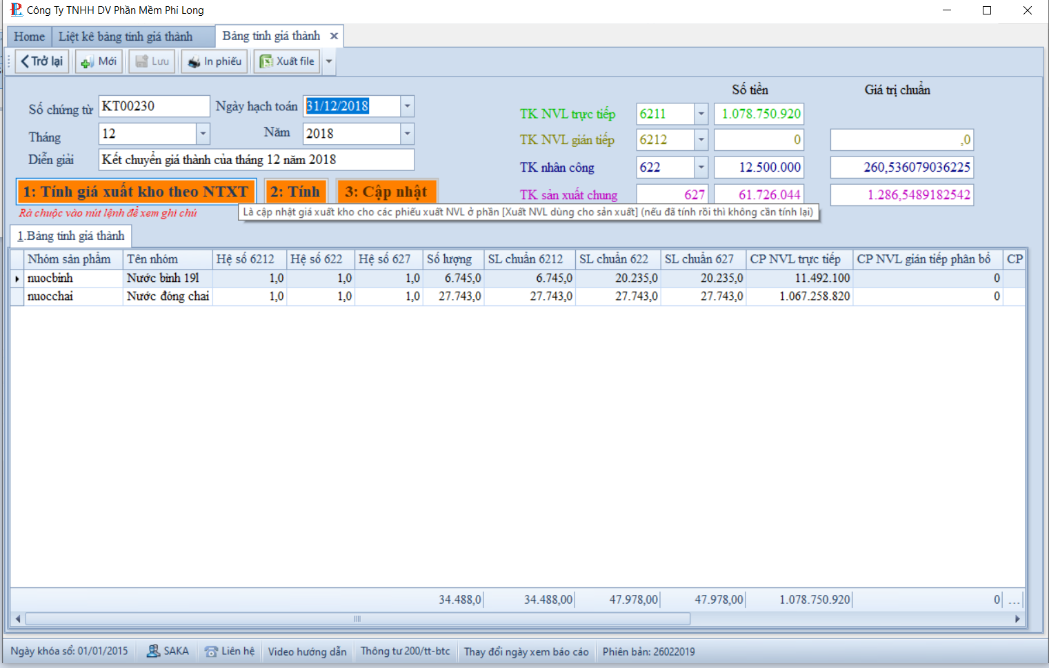The image size is (1049, 668).
Task: Open TK NVL trực tiếp 6211 dropdown
Action: (701, 114)
